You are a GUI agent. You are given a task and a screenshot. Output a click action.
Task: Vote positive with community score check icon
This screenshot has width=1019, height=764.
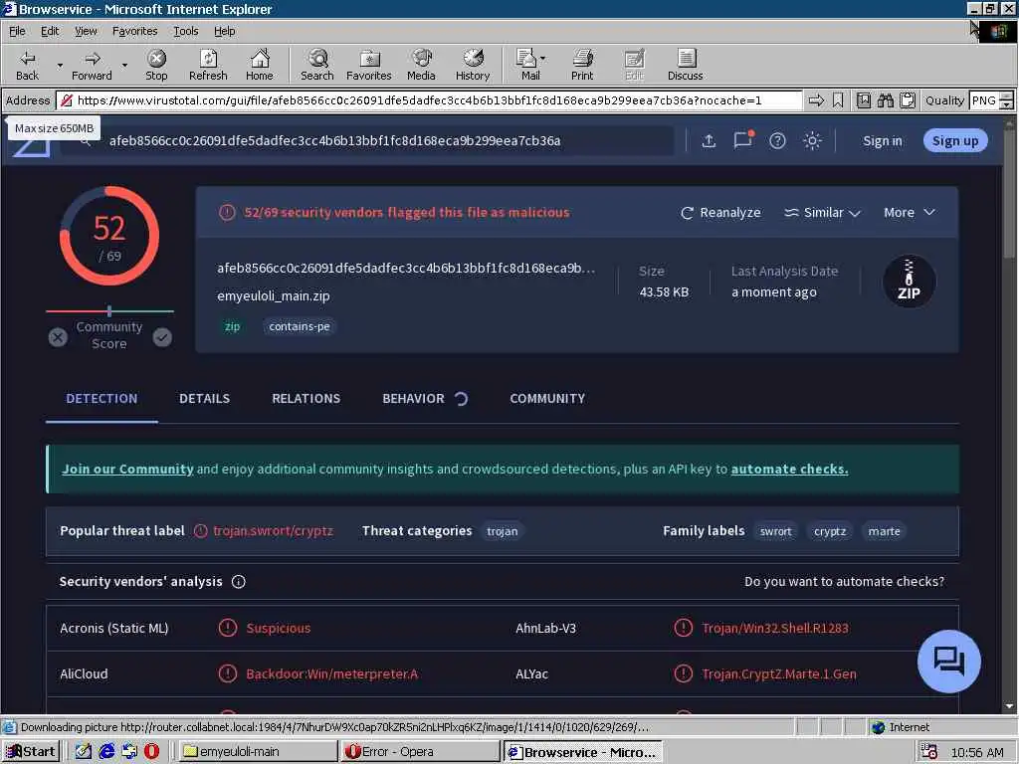[162, 337]
